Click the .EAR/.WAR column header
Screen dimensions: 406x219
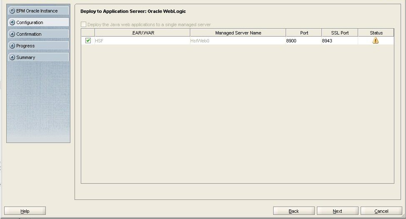pos(142,33)
